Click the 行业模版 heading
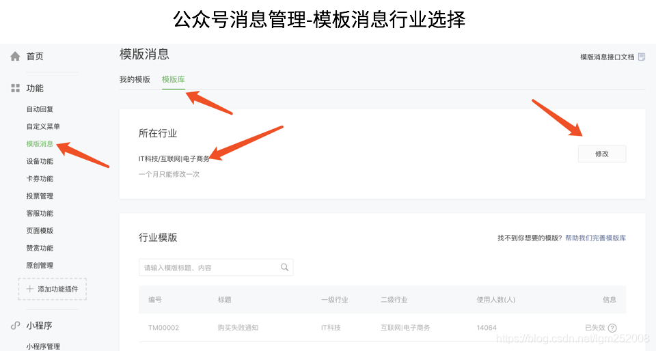This screenshot has height=351, width=656. (158, 238)
